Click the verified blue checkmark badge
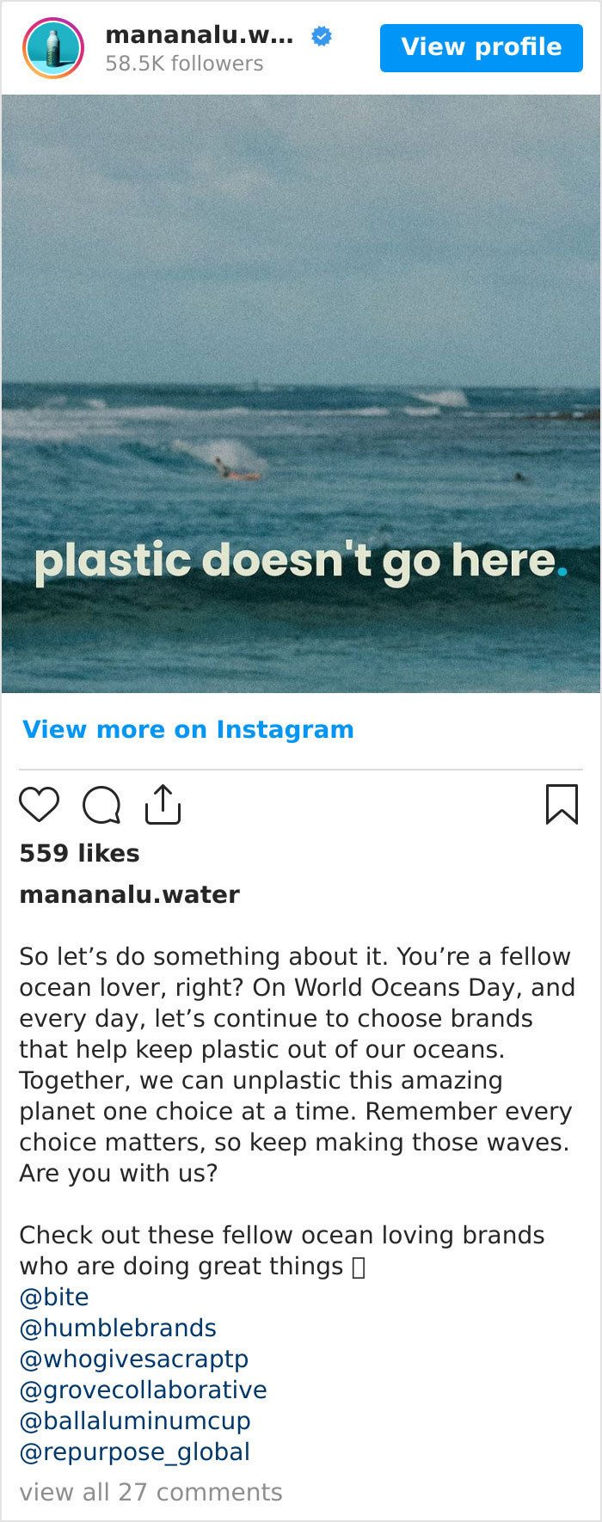 pyautogui.click(x=321, y=36)
